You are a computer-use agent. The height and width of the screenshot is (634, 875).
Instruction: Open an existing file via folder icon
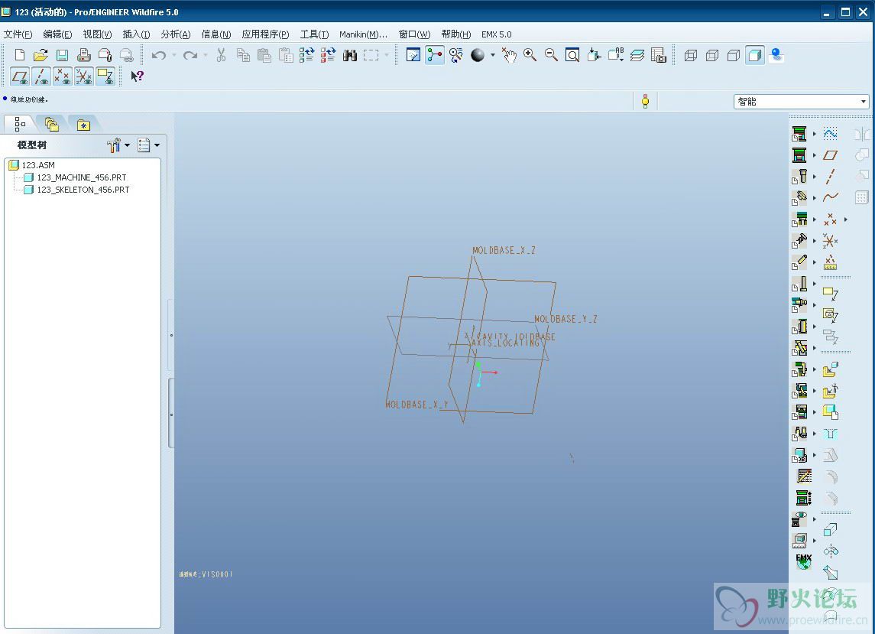tap(41, 55)
